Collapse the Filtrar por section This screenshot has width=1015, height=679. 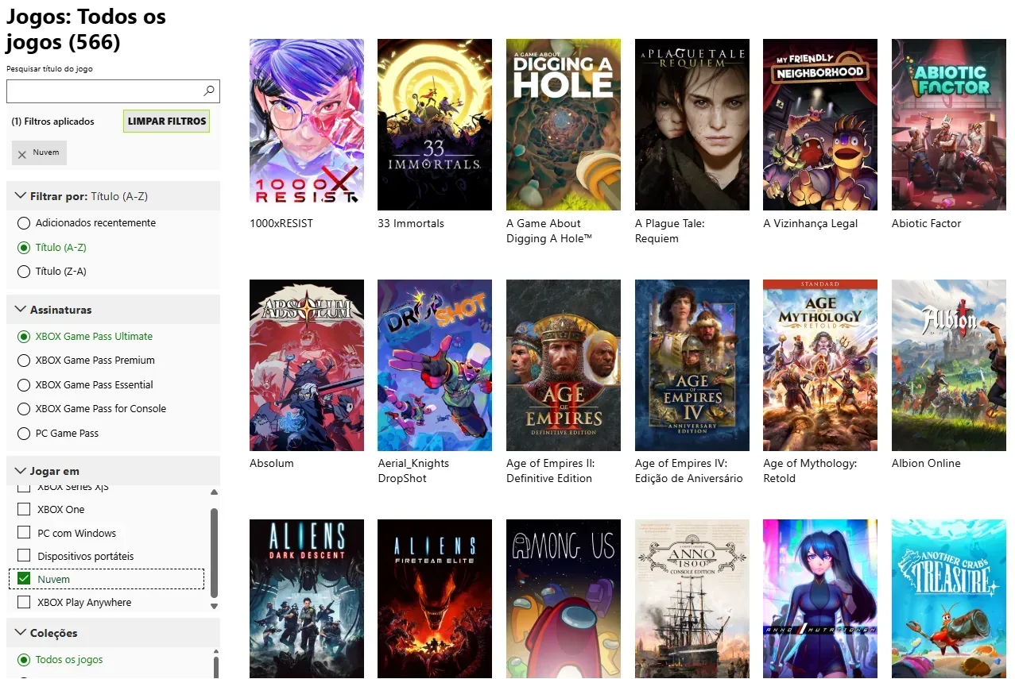113,196
